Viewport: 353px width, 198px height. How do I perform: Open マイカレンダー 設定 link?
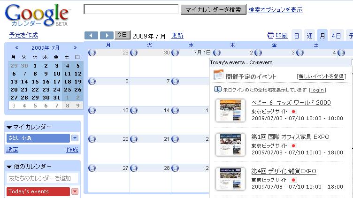coord(12,150)
